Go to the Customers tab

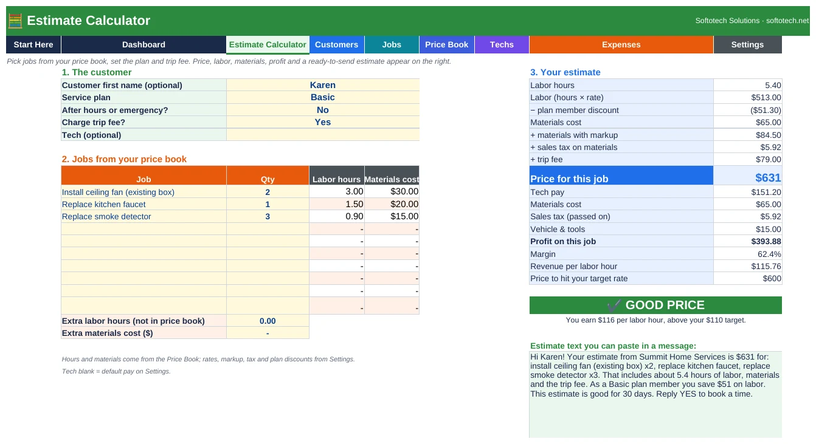[x=337, y=44]
